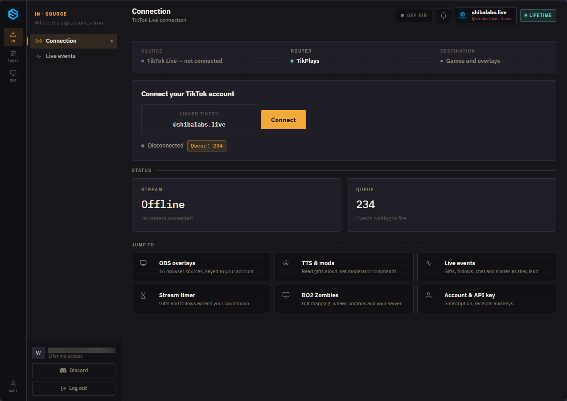Image resolution: width=567 pixels, height=401 pixels.
Task: Open the Stream timer card
Action: click(201, 299)
